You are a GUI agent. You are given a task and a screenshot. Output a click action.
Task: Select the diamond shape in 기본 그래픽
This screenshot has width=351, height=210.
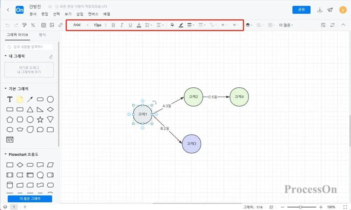[50, 109]
